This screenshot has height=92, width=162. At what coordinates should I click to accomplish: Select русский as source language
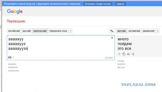[27, 31]
